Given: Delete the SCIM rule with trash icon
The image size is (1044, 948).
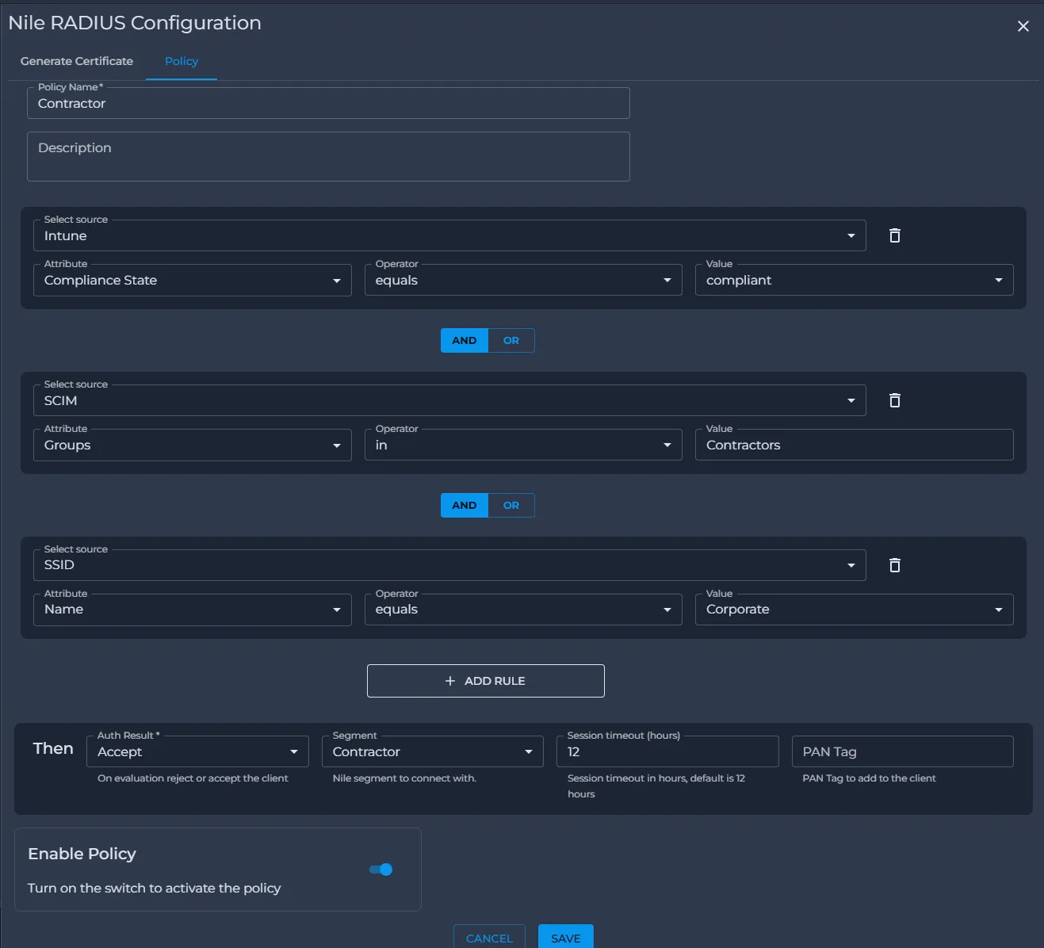Looking at the screenshot, I should click(x=895, y=400).
